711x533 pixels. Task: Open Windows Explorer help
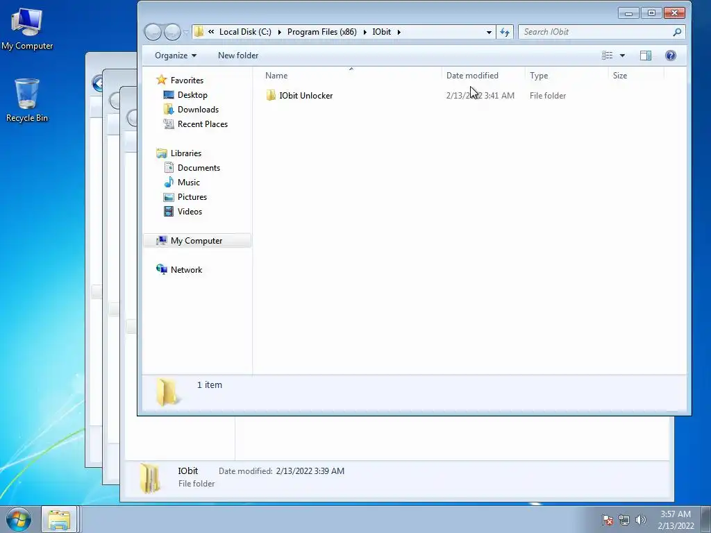[671, 56]
